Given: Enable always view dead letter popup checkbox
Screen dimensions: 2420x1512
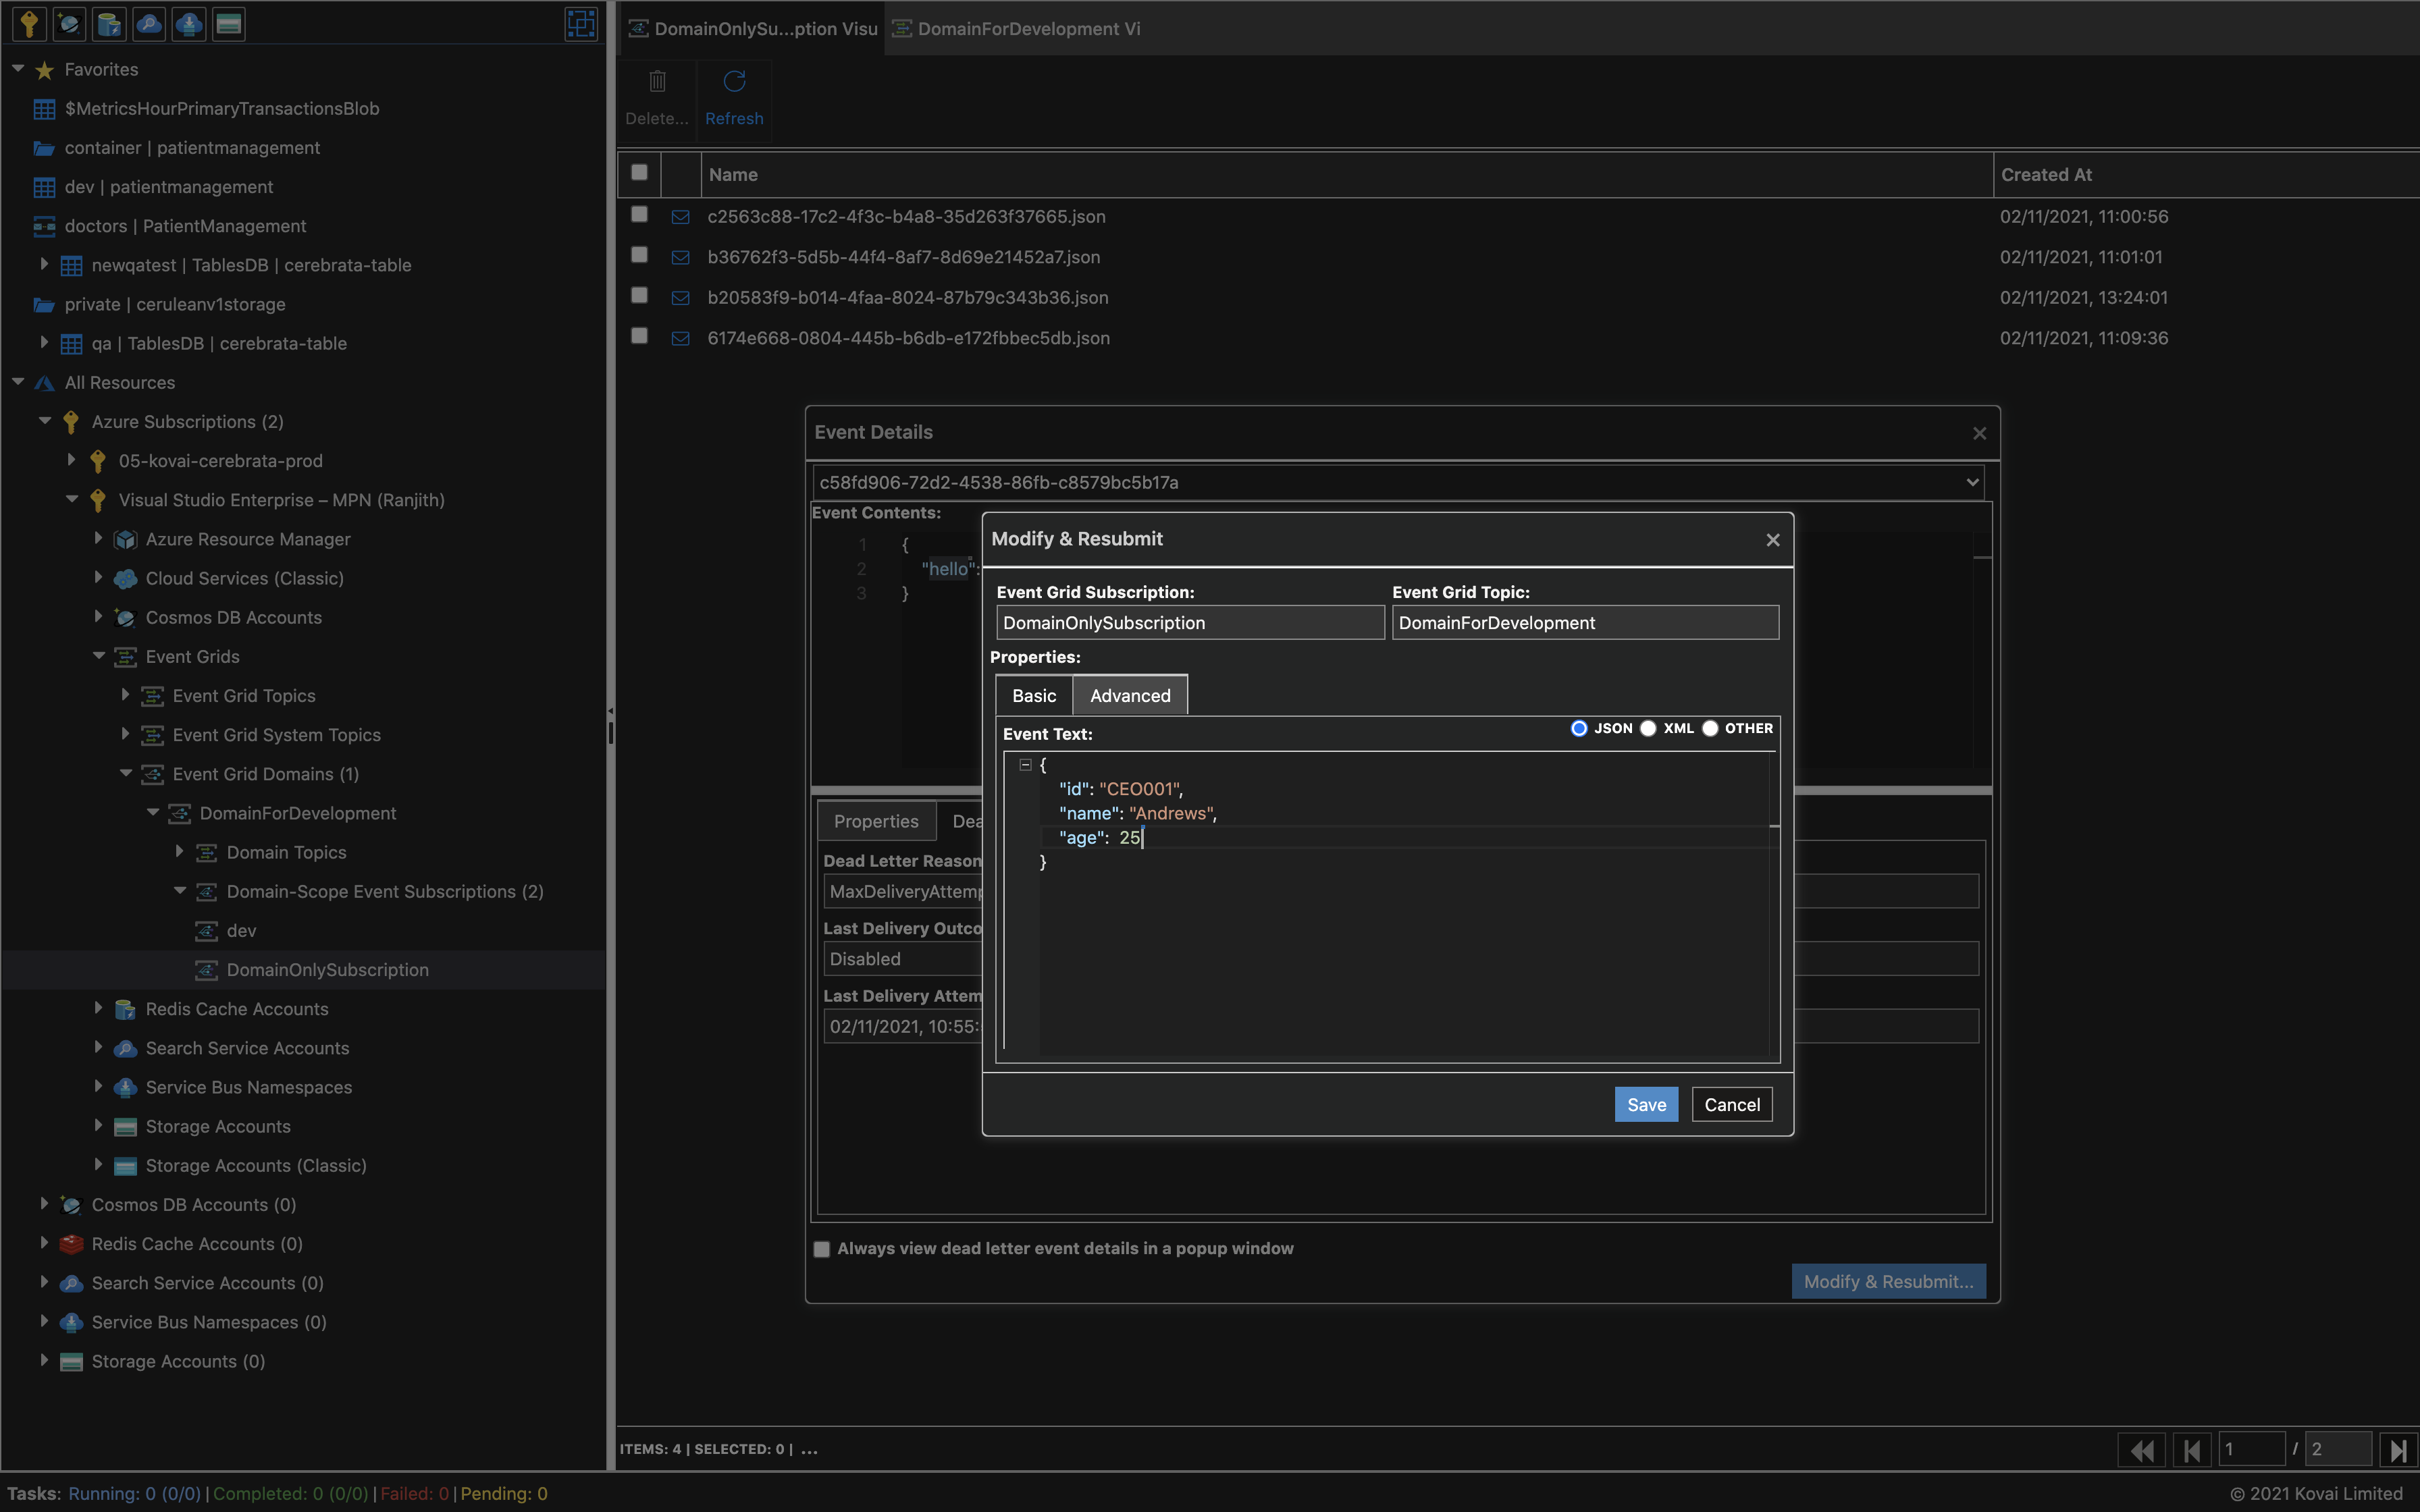Looking at the screenshot, I should [822, 1249].
